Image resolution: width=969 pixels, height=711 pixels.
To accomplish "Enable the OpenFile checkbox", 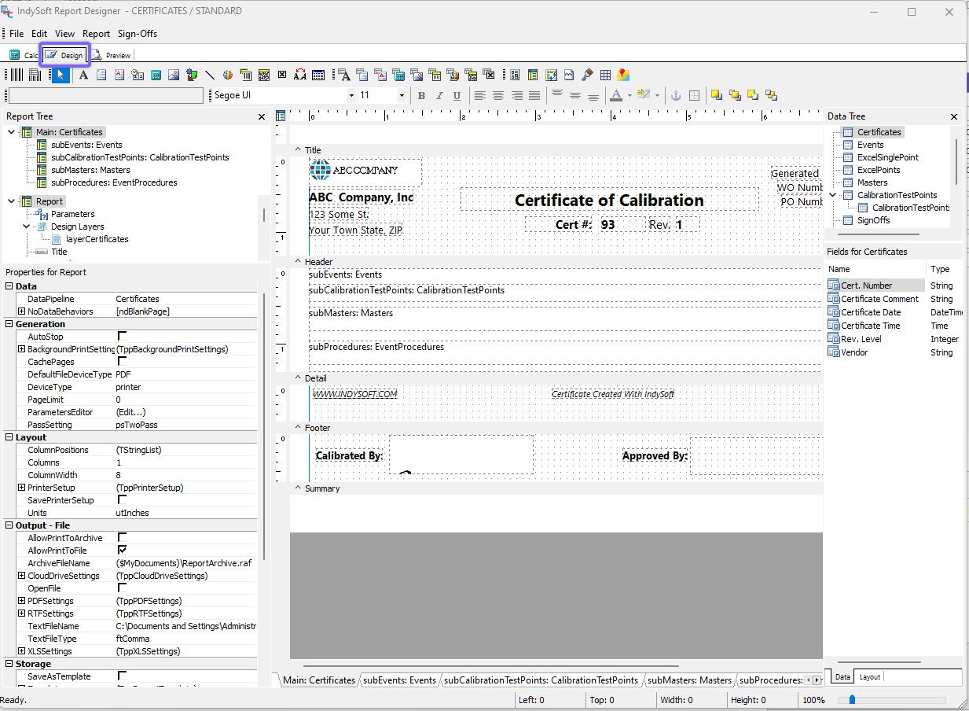I will tap(122, 588).
